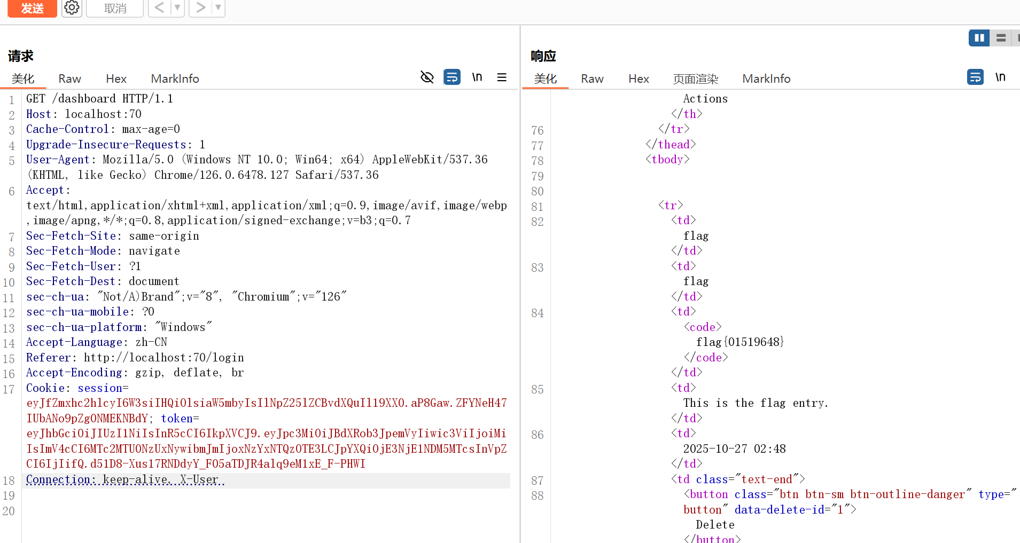Click the Cache-Control: max-age=0 header

103,129
